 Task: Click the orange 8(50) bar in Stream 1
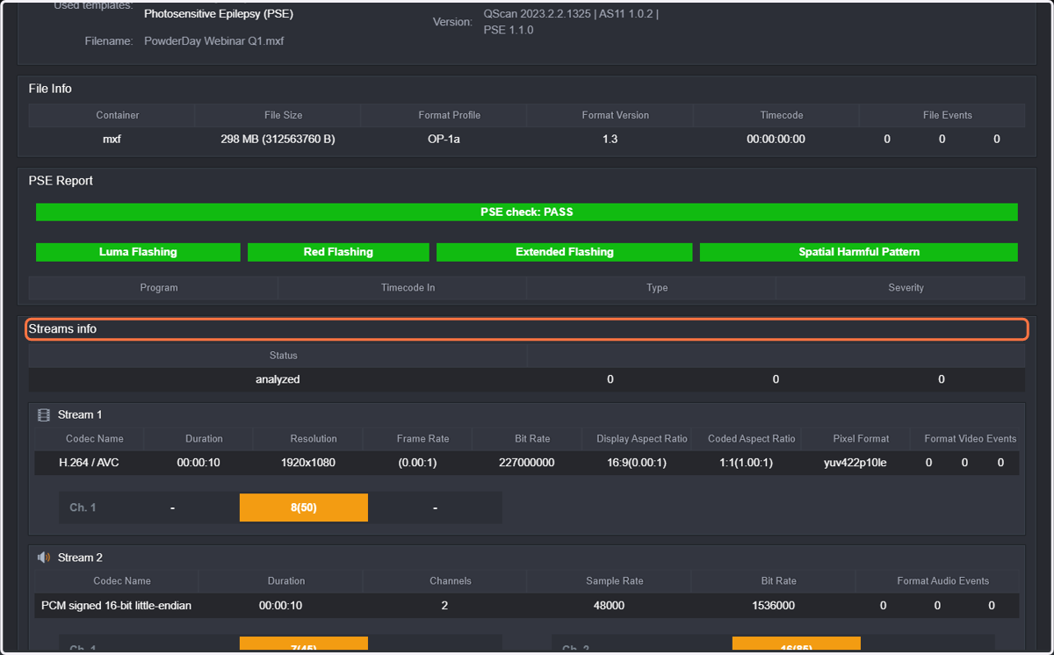tap(304, 507)
